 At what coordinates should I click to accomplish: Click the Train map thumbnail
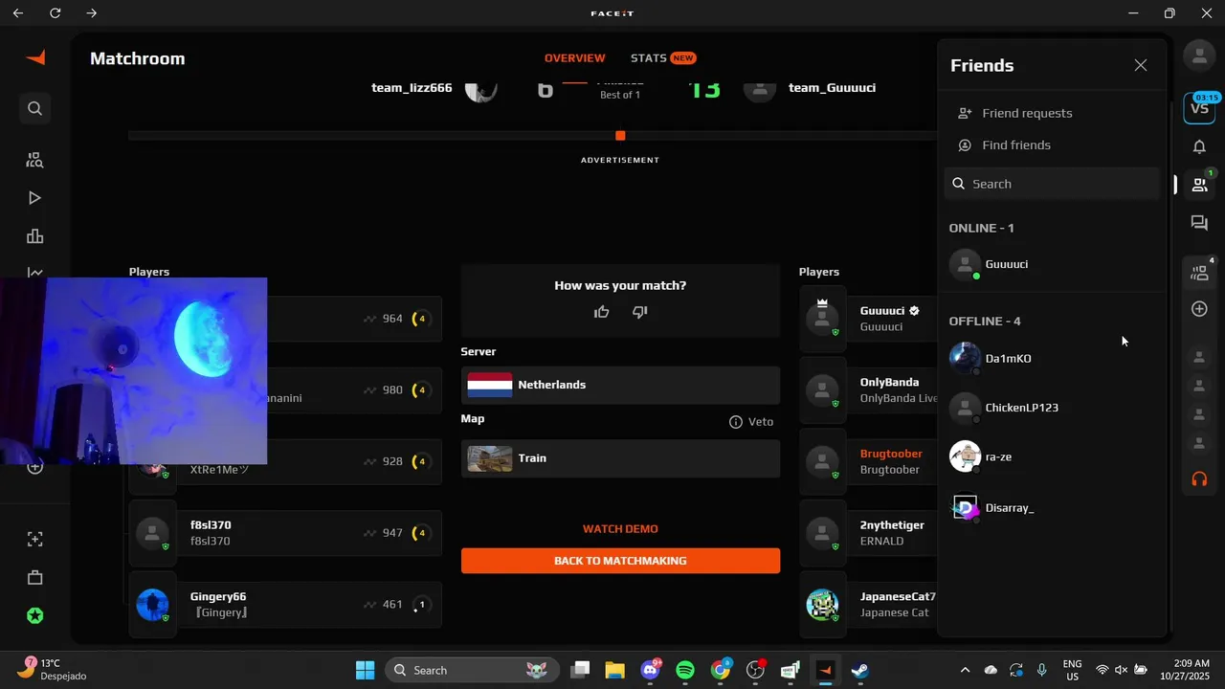[x=490, y=458]
